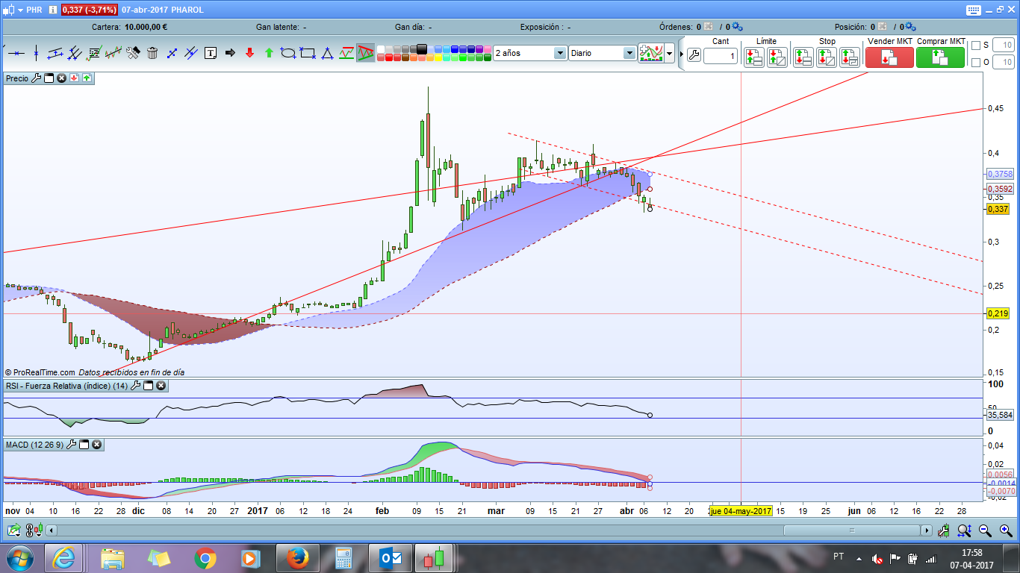Select the trend line drawing tool
This screenshot has height=573, width=1020.
pos(55,53)
